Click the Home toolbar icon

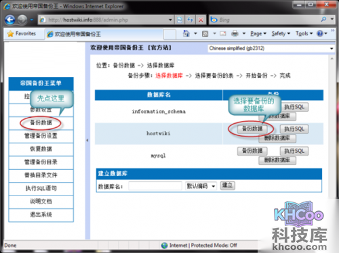[x=186, y=34]
